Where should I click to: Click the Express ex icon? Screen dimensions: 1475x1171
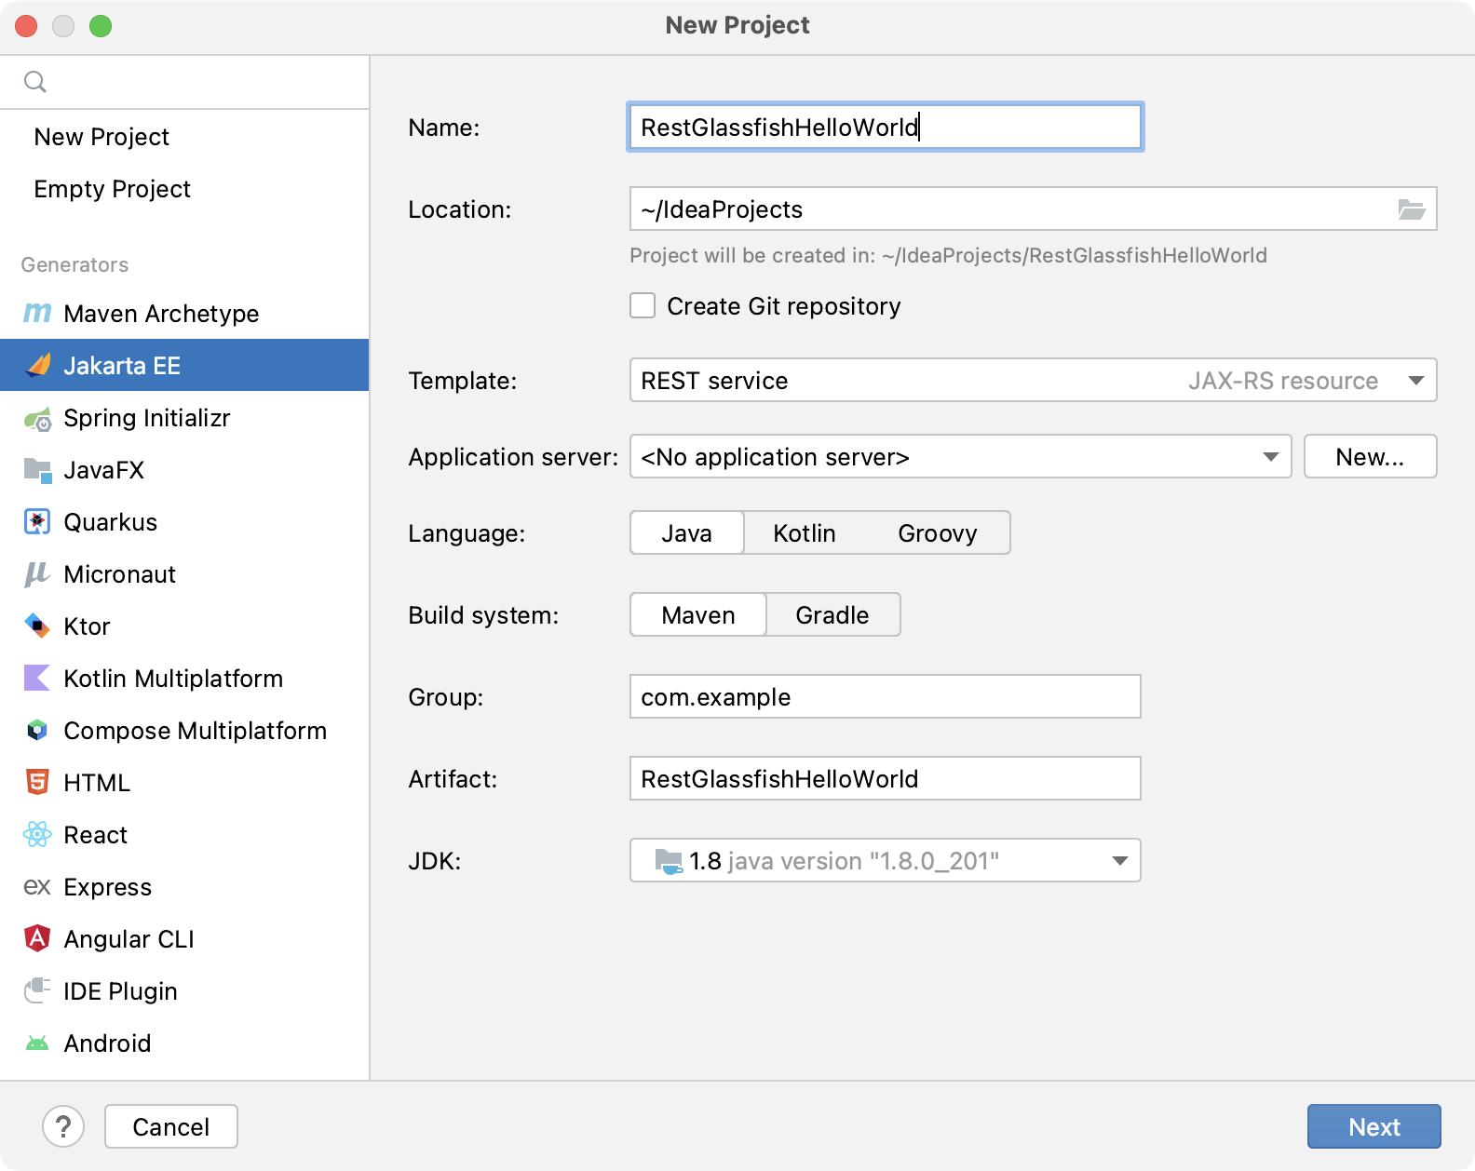tap(37, 887)
